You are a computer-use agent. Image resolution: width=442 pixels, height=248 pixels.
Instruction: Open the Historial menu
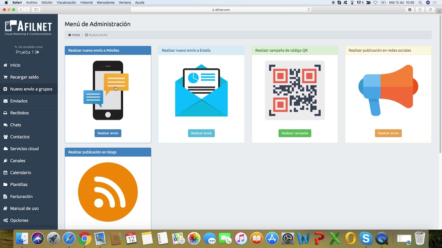[x=86, y=2]
